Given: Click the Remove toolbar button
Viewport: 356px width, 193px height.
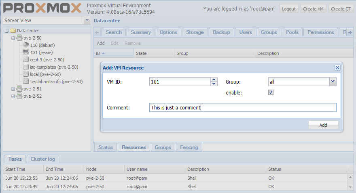Looking at the screenshot, I should coord(132,43).
